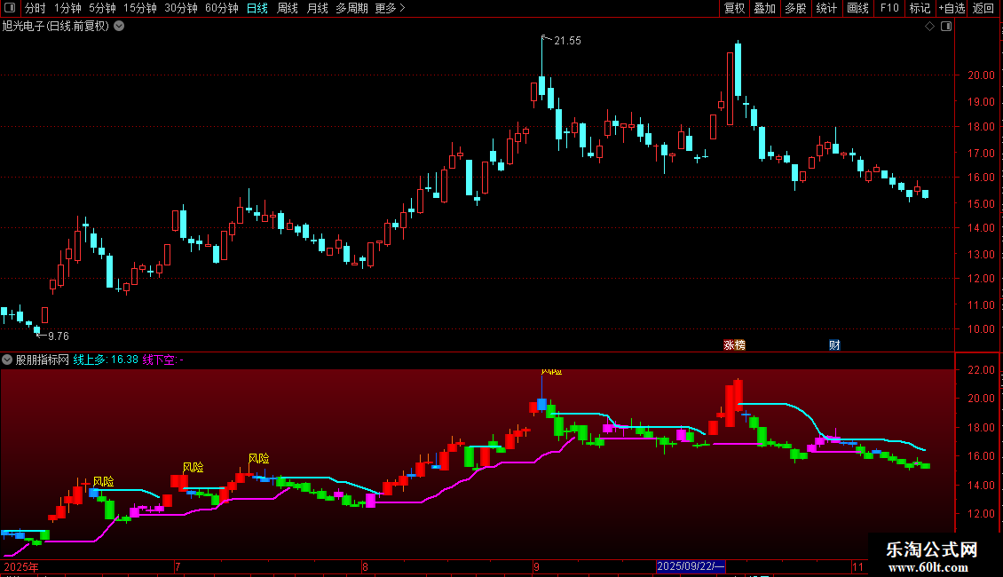Open the 多周期 multi-period view
The image size is (1003, 577).
coord(351,8)
